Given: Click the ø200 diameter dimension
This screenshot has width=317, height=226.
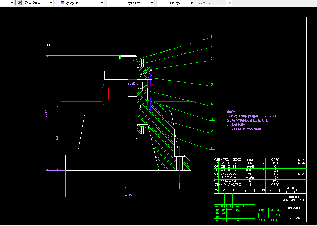Looking at the screenshot, I should point(128,187).
